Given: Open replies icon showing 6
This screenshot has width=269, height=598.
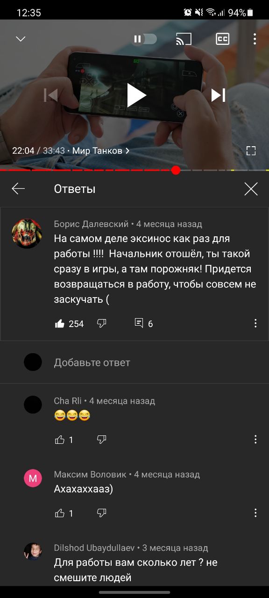Looking at the screenshot, I should [x=139, y=323].
